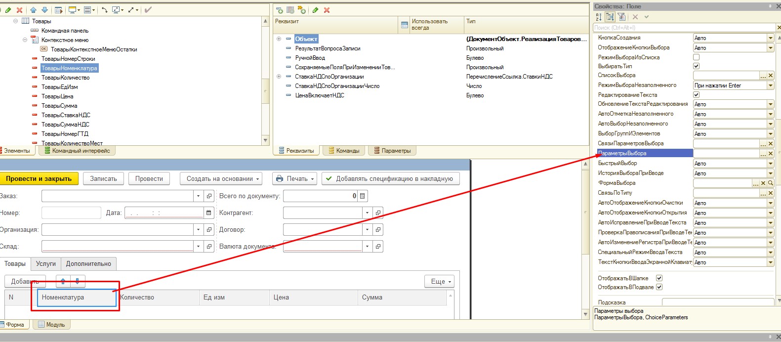The width and height of the screenshot is (781, 342).
Task: Open БыстрыйВыбор dropdown
Action: [x=770, y=164]
